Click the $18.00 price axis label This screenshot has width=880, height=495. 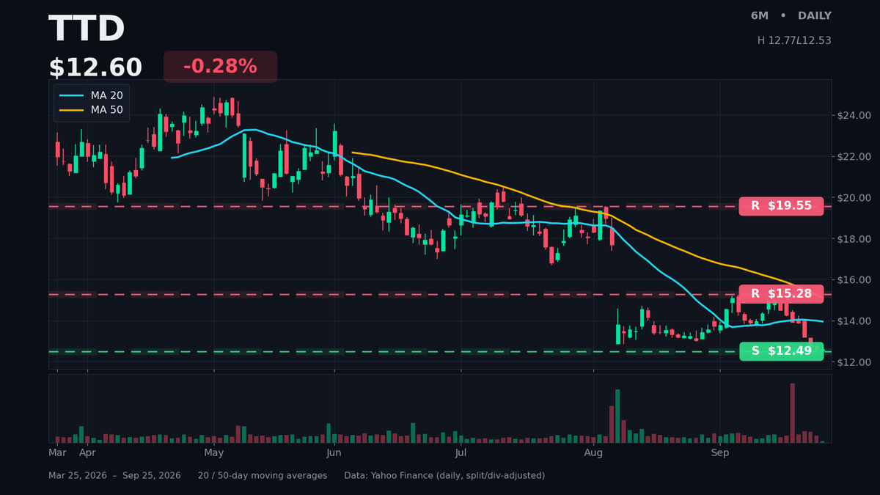pos(854,239)
